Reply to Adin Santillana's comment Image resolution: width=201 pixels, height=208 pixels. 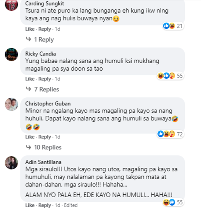(x=45, y=205)
